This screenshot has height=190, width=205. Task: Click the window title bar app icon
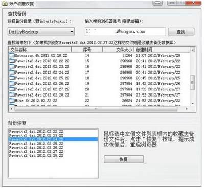pyautogui.click(x=4, y=3)
